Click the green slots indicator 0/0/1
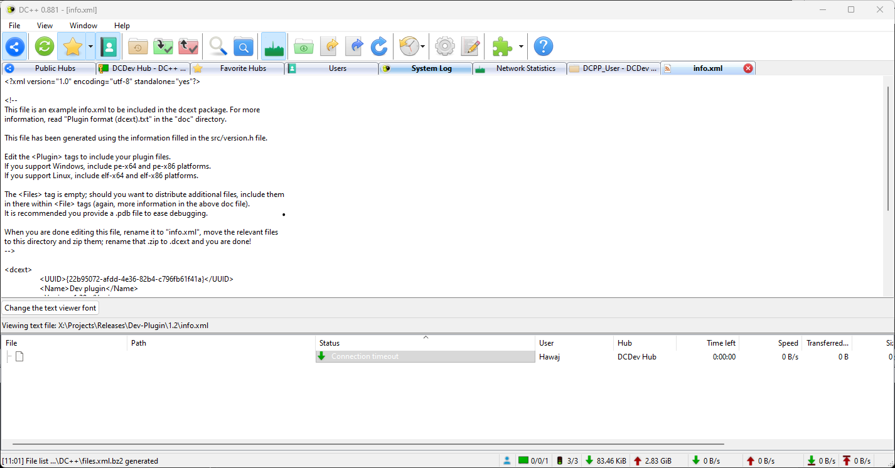The image size is (895, 468). click(533, 460)
